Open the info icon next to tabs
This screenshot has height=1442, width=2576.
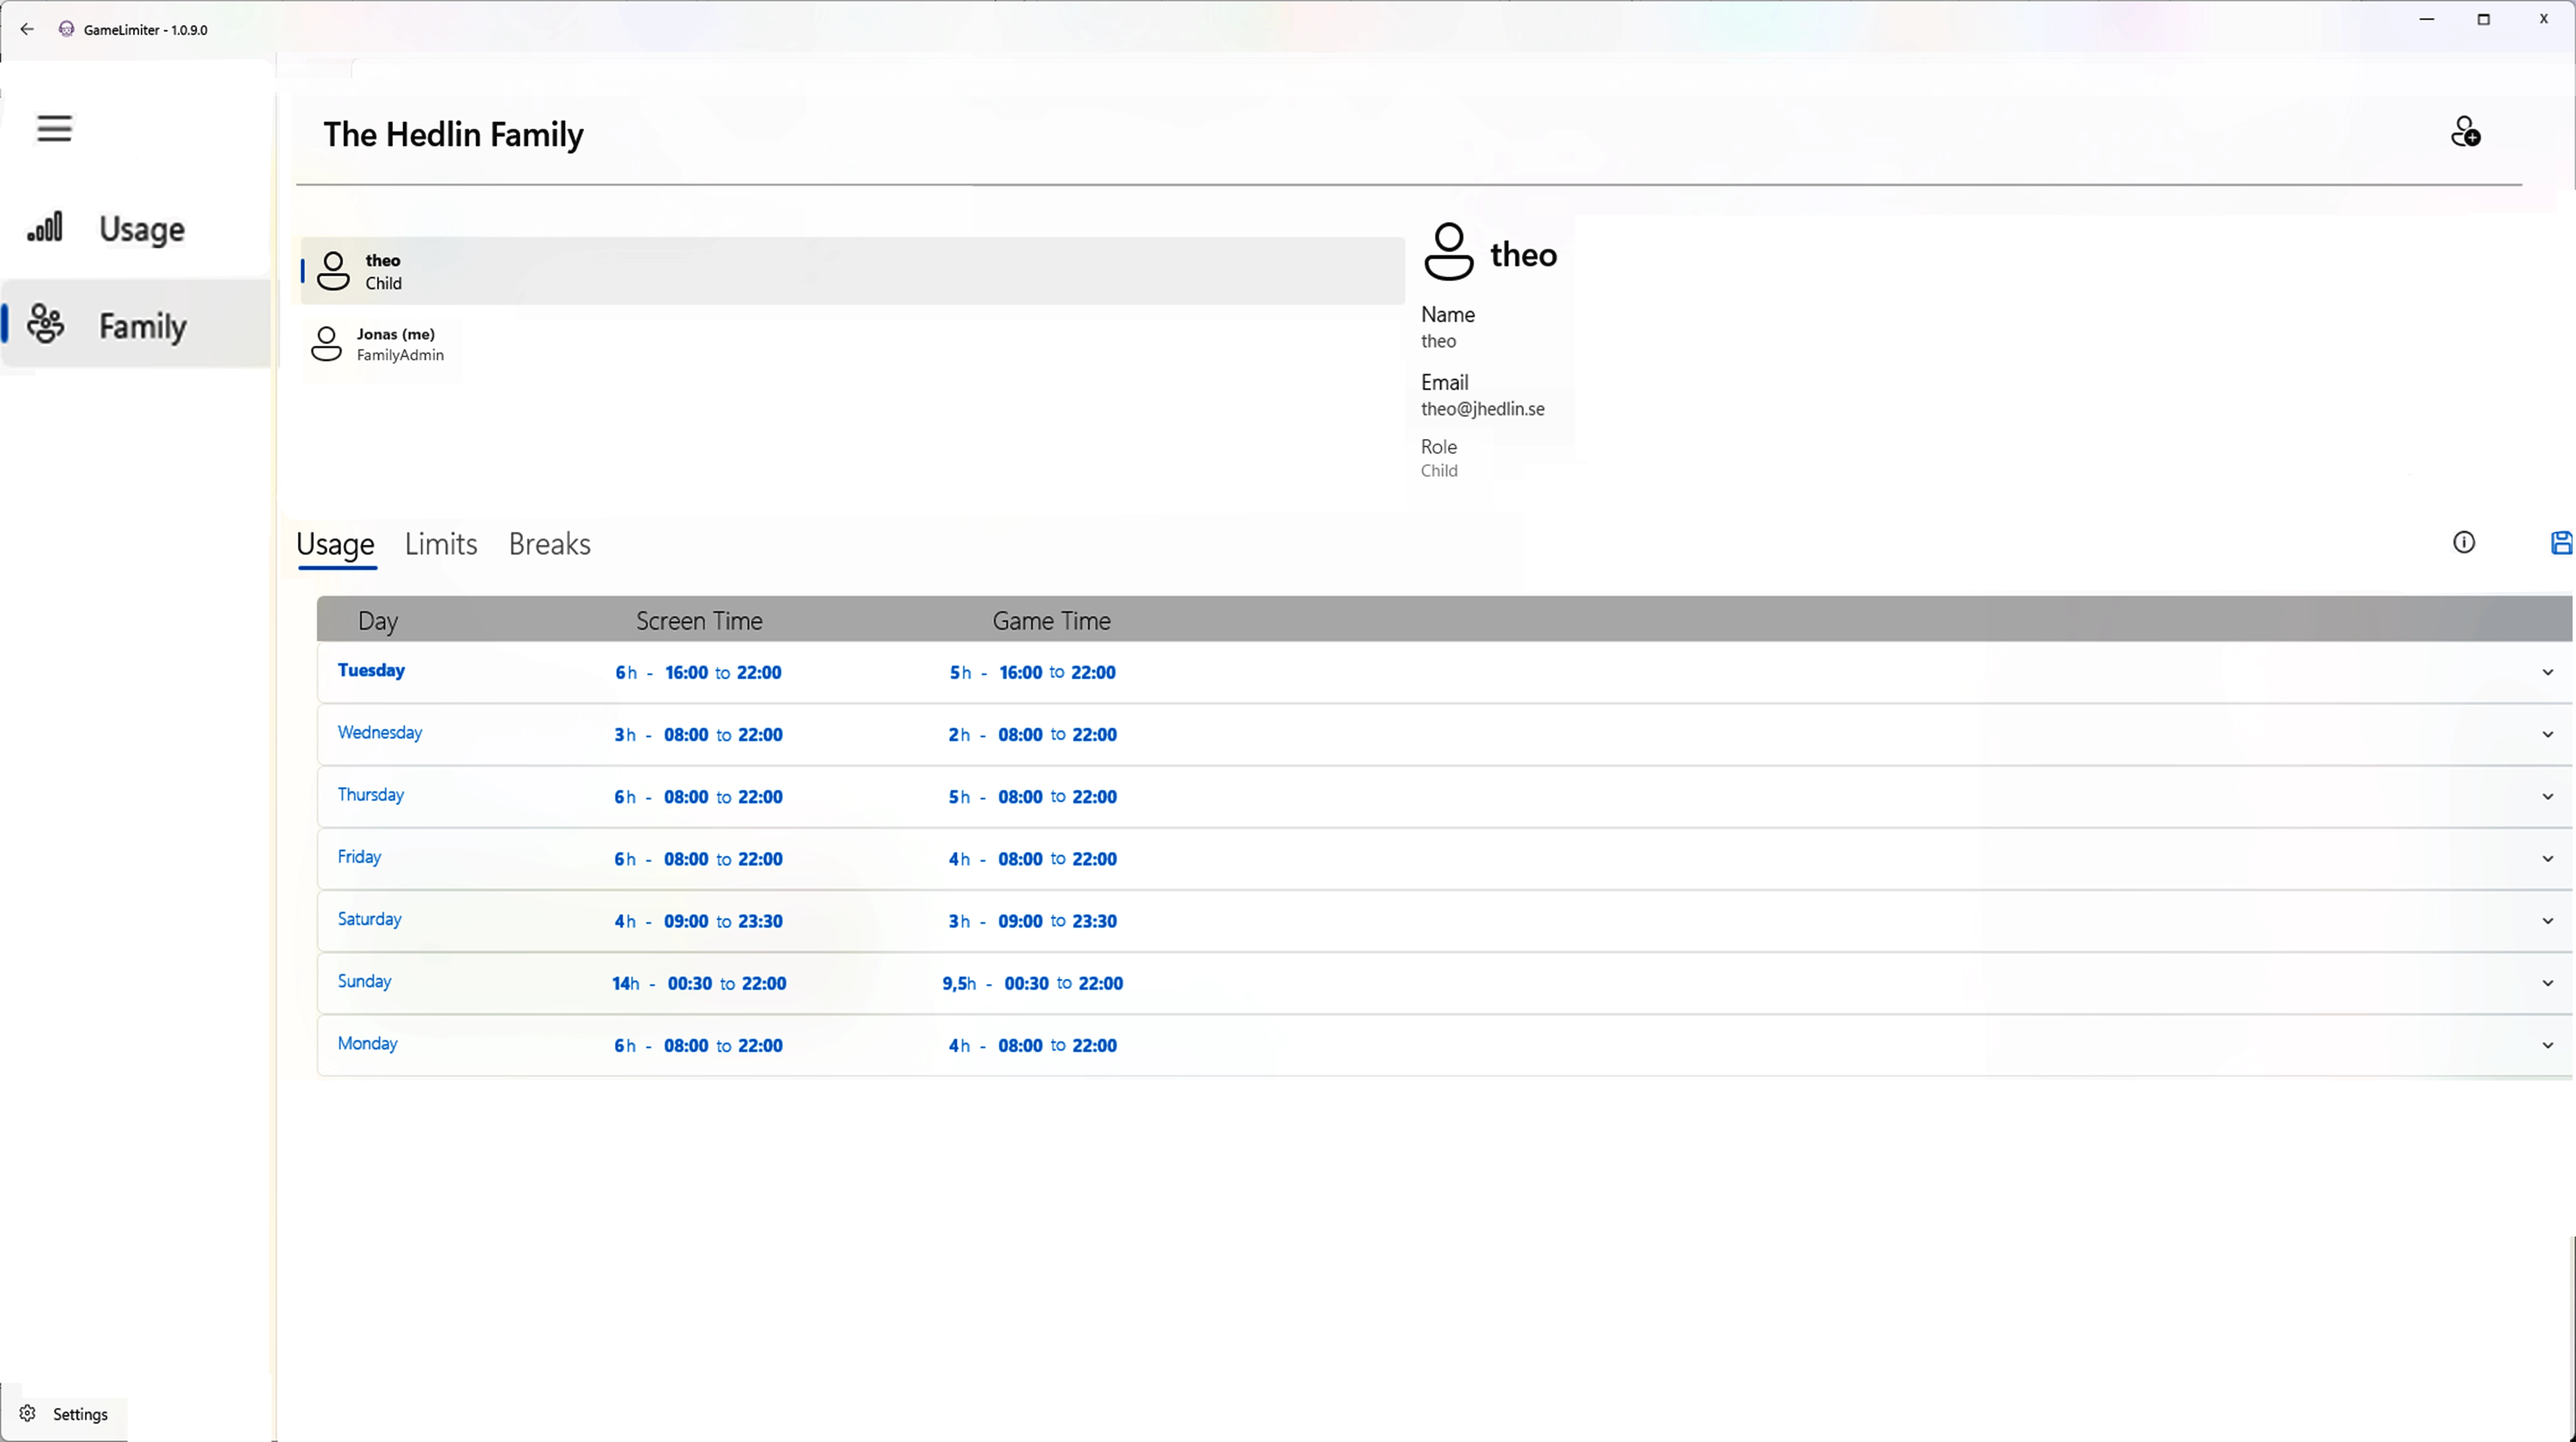(2464, 542)
